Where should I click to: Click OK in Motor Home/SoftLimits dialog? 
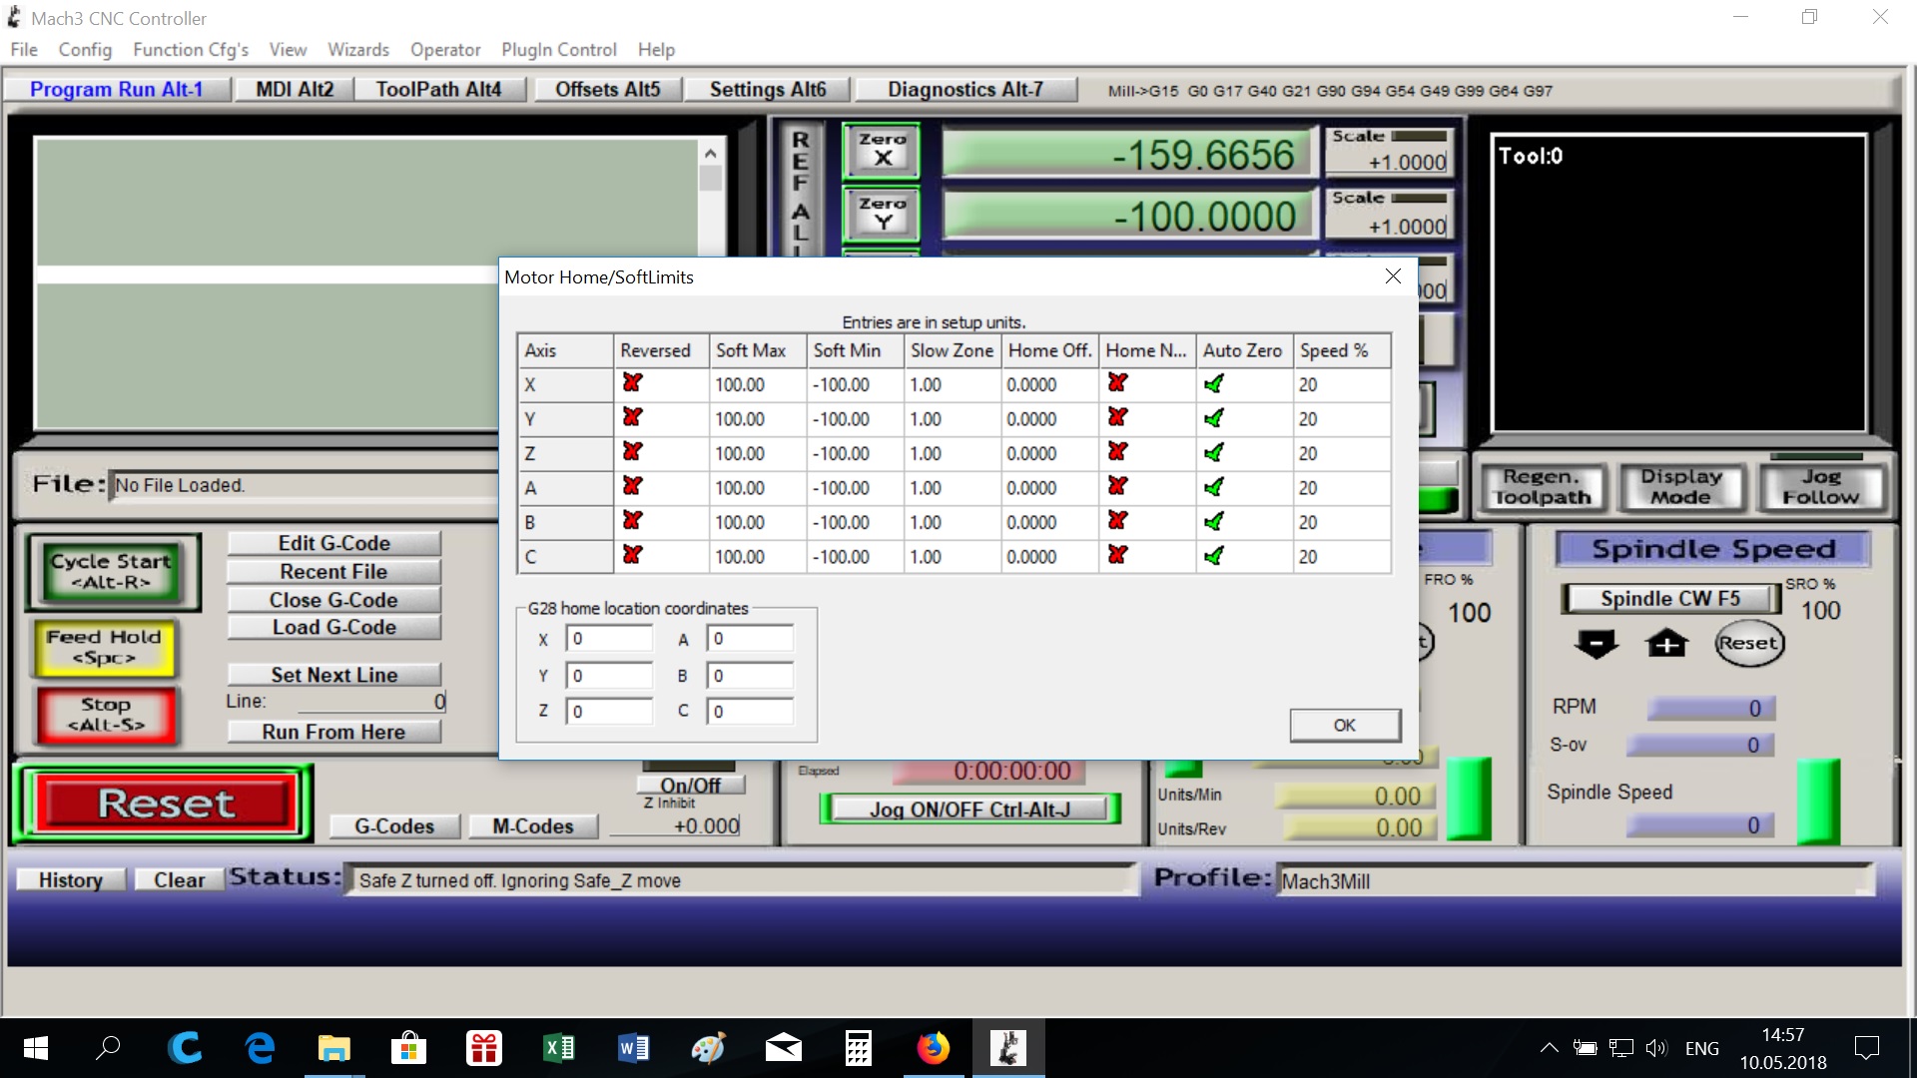pos(1344,726)
